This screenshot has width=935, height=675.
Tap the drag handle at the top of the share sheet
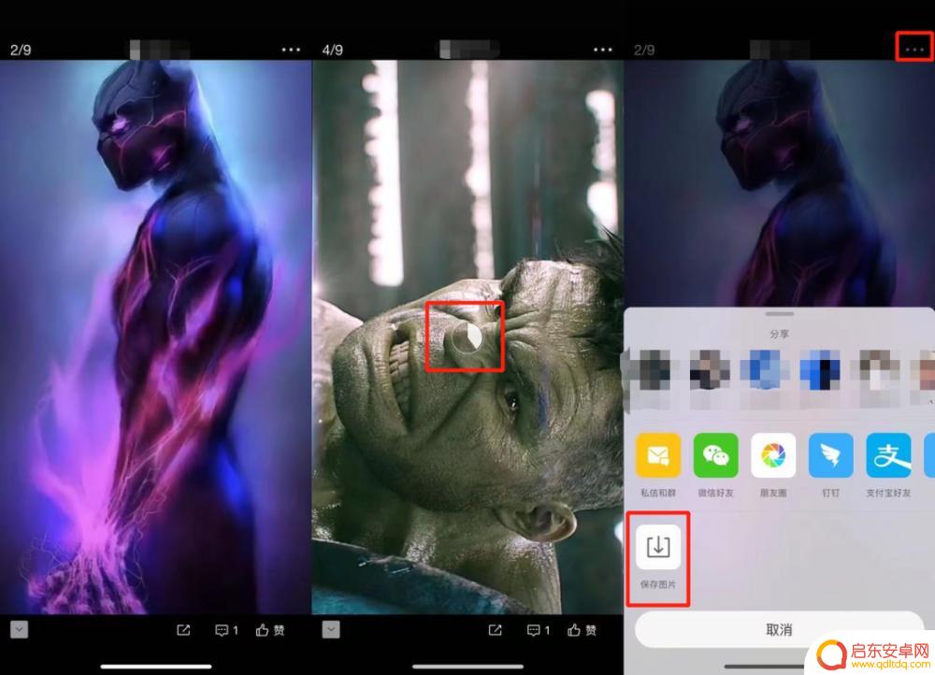pos(780,313)
